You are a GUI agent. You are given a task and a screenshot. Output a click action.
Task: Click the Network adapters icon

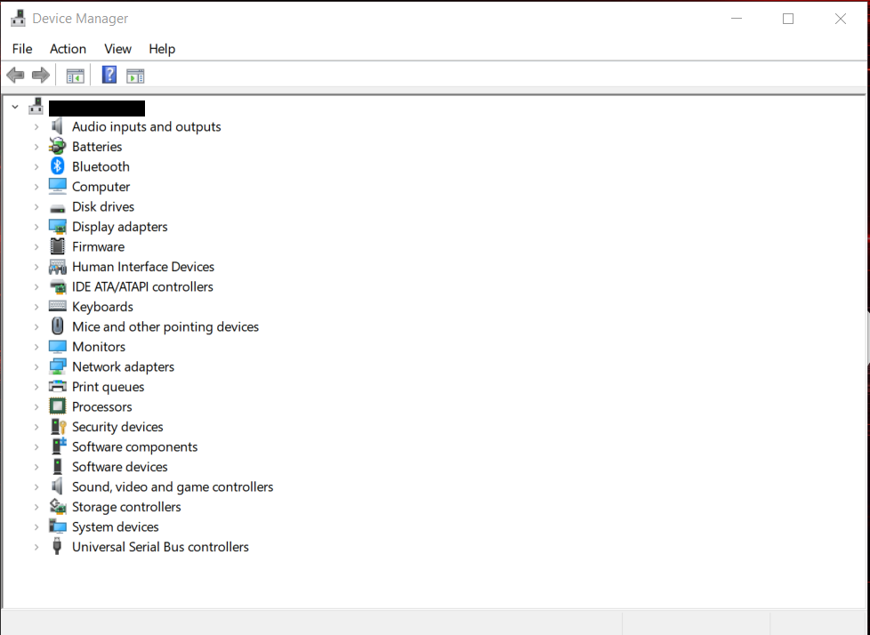point(57,366)
